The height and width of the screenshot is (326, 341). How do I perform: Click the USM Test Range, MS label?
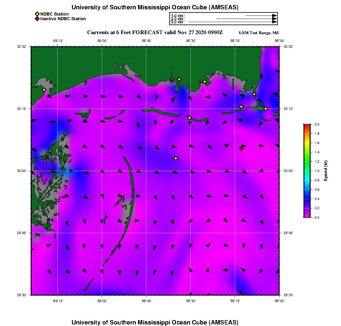pos(259,33)
